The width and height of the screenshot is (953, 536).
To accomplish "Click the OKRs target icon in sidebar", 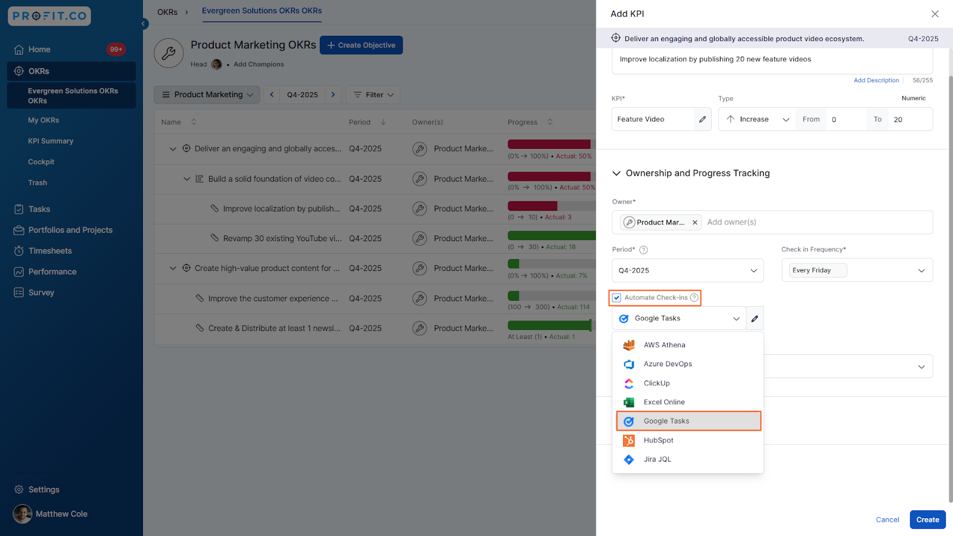I will (19, 71).
